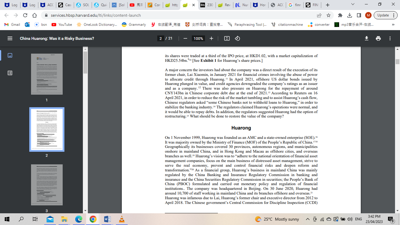Open the Windows Start menu

point(7,219)
